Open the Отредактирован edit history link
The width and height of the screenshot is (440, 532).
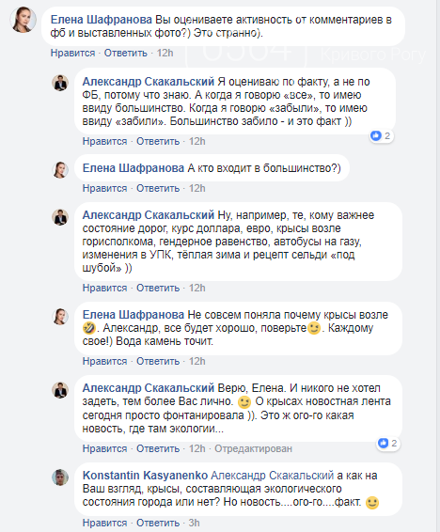(253, 449)
